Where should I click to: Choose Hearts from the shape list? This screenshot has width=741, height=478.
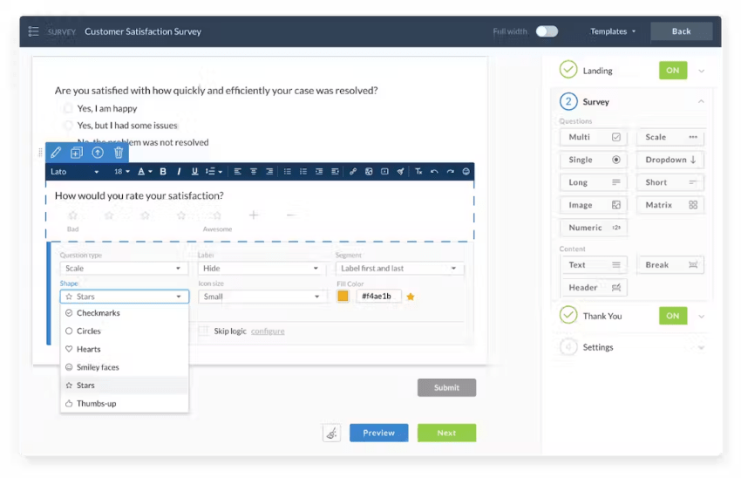click(x=125, y=350)
